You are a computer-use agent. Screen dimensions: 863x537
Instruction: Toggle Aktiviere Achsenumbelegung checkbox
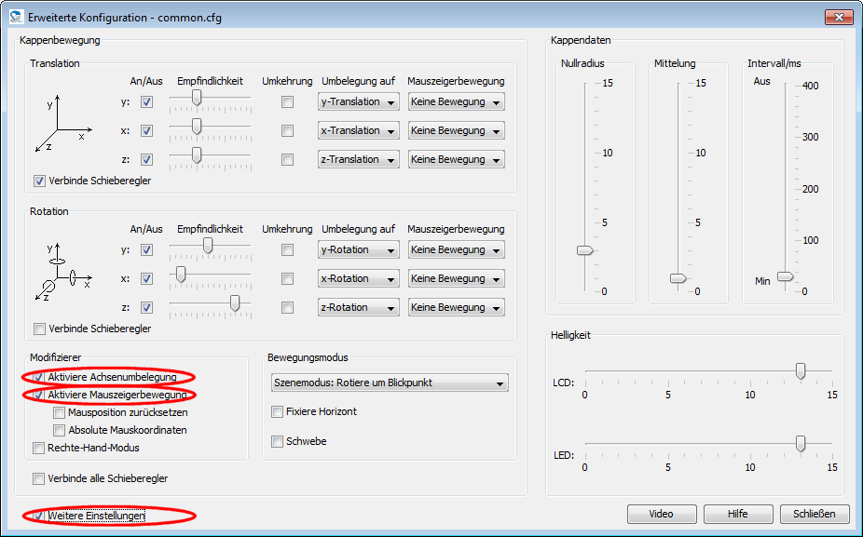[38, 377]
